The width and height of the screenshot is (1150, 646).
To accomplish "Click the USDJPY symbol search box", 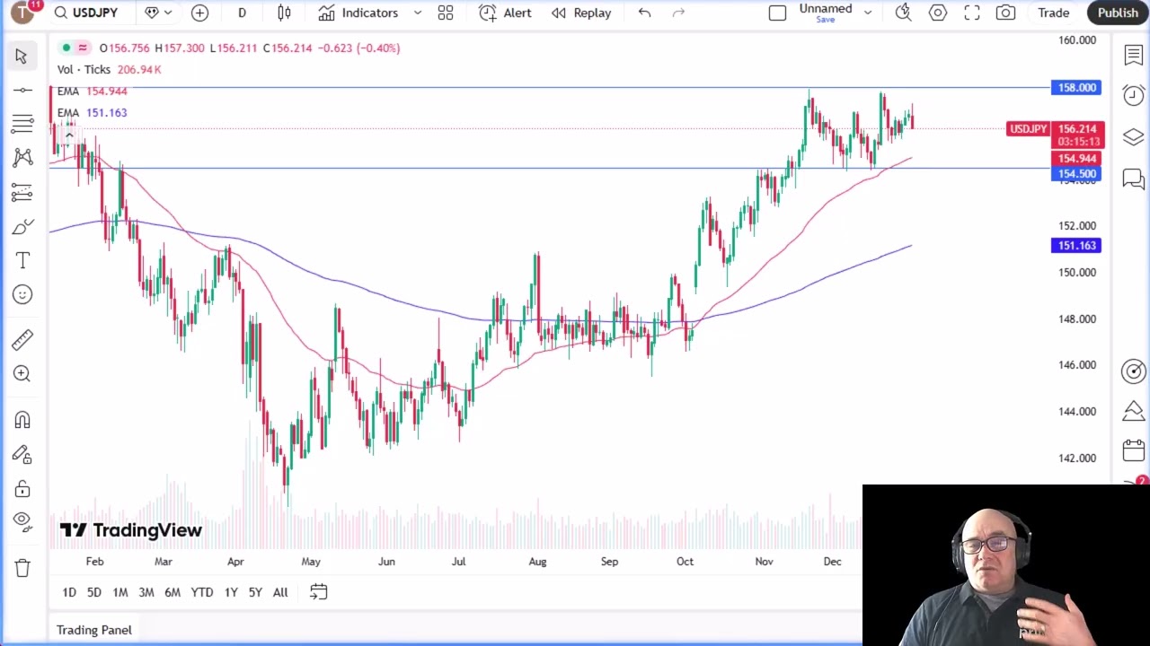I will [88, 13].
